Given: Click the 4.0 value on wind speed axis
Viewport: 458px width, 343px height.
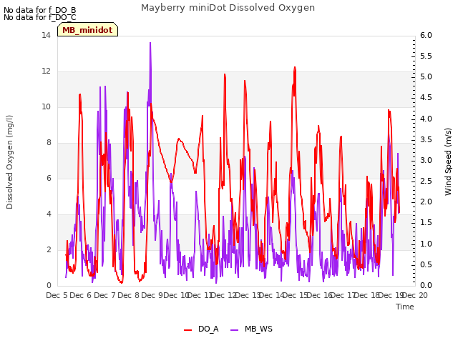Looking at the screenshot, I should 426,119.
